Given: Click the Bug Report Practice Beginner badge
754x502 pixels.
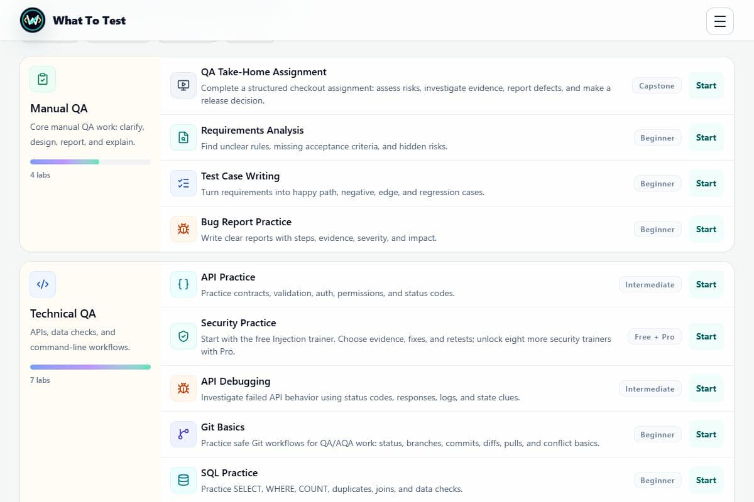Looking at the screenshot, I should [657, 230].
